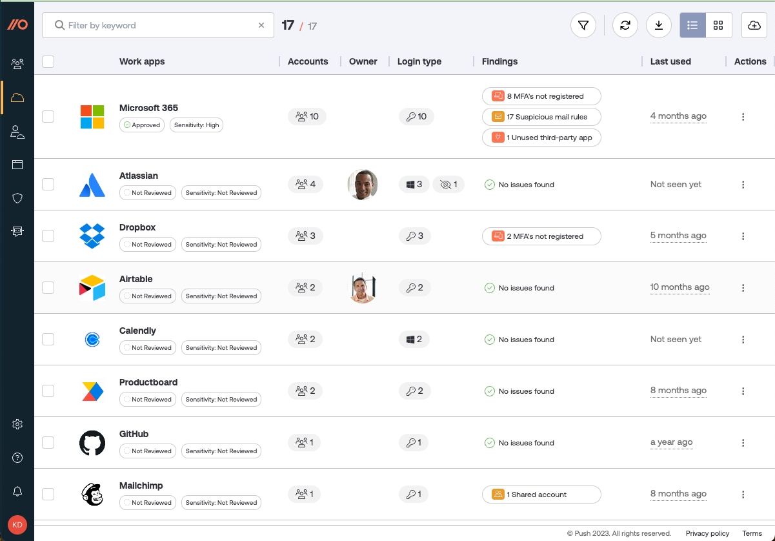775x541 pixels.
Task: Open the cloud Work apps sidebar section
Action: [x=17, y=97]
